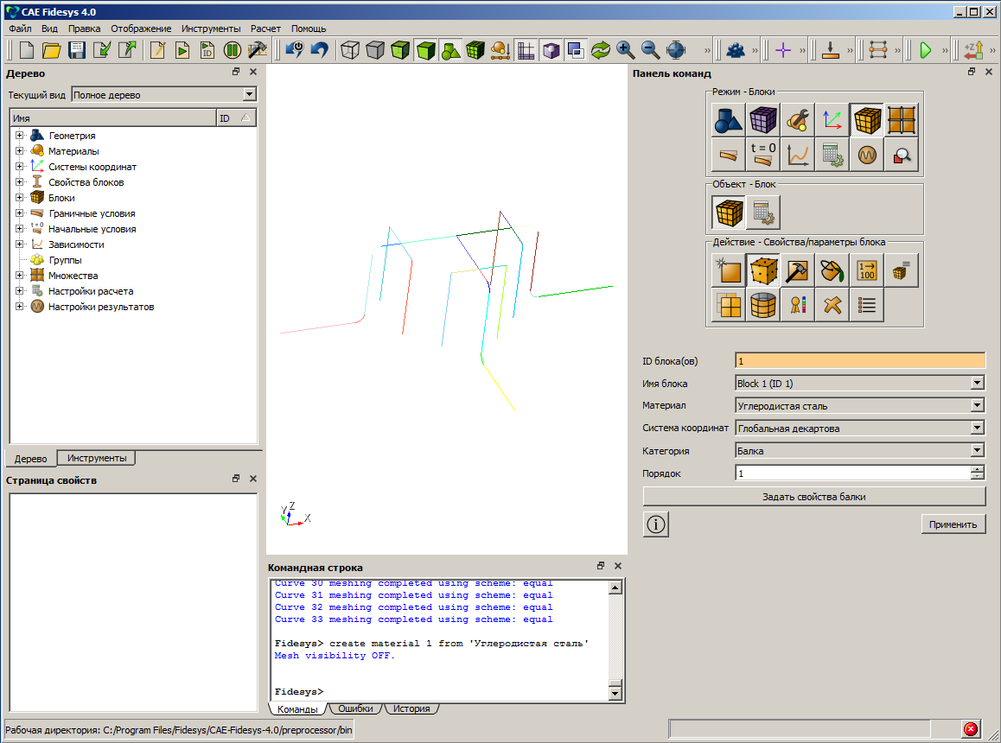Click the reset power-arrow icon in the toolbar

(294, 50)
